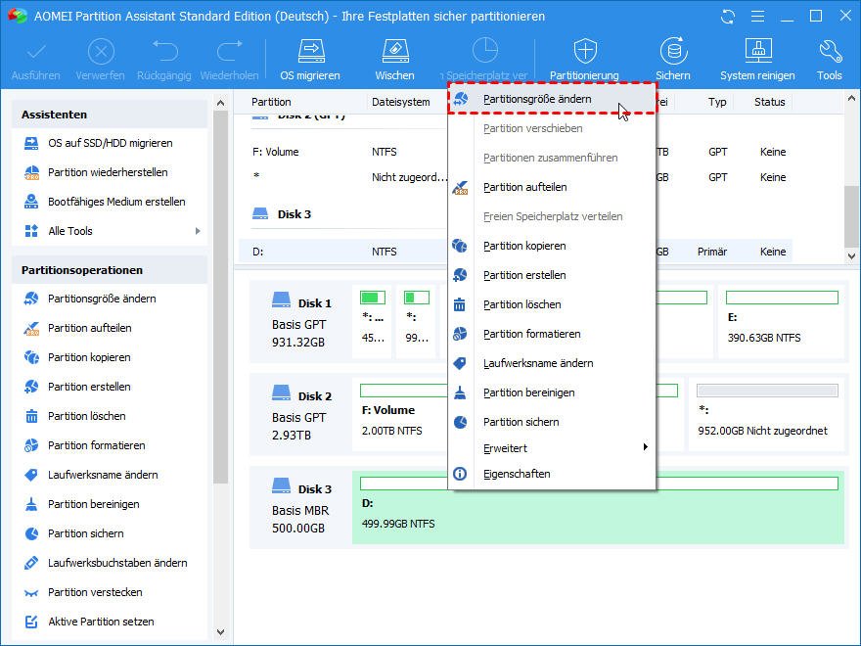Choose Partition löschen in context menu
Screen dimensions: 861x646
tap(552, 304)
